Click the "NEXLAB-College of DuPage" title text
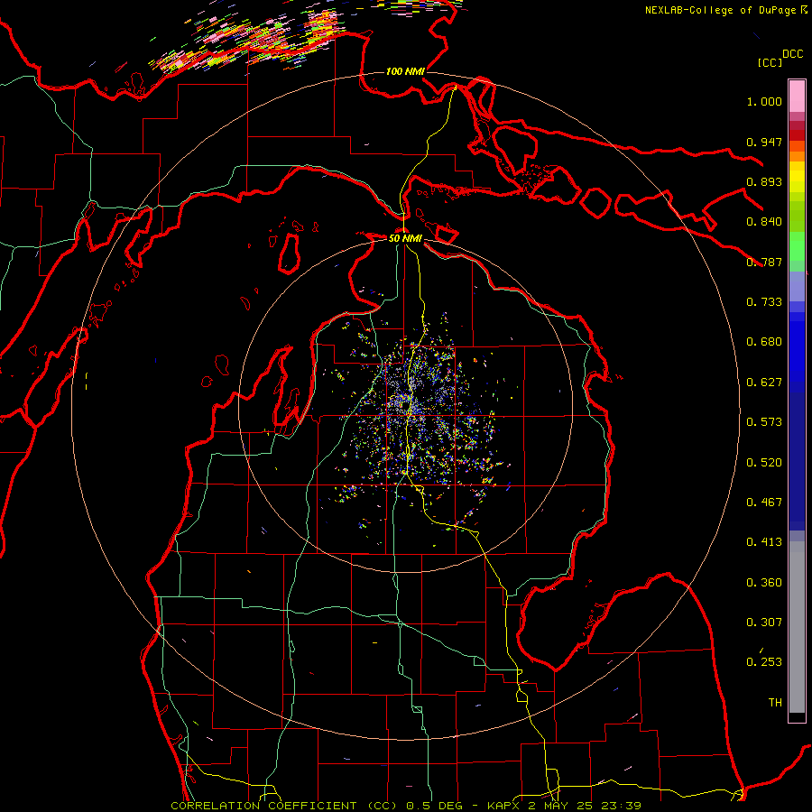 pos(720,10)
